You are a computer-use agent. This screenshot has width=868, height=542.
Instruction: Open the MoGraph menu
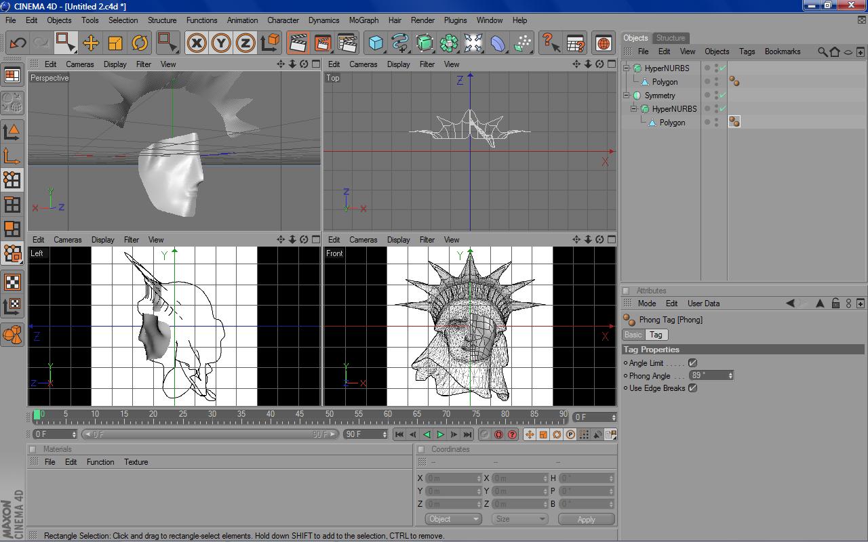tap(363, 20)
